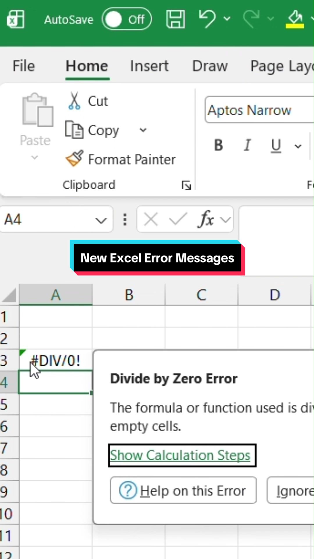Select column A header
The width and height of the screenshot is (314, 559).
[x=56, y=295]
